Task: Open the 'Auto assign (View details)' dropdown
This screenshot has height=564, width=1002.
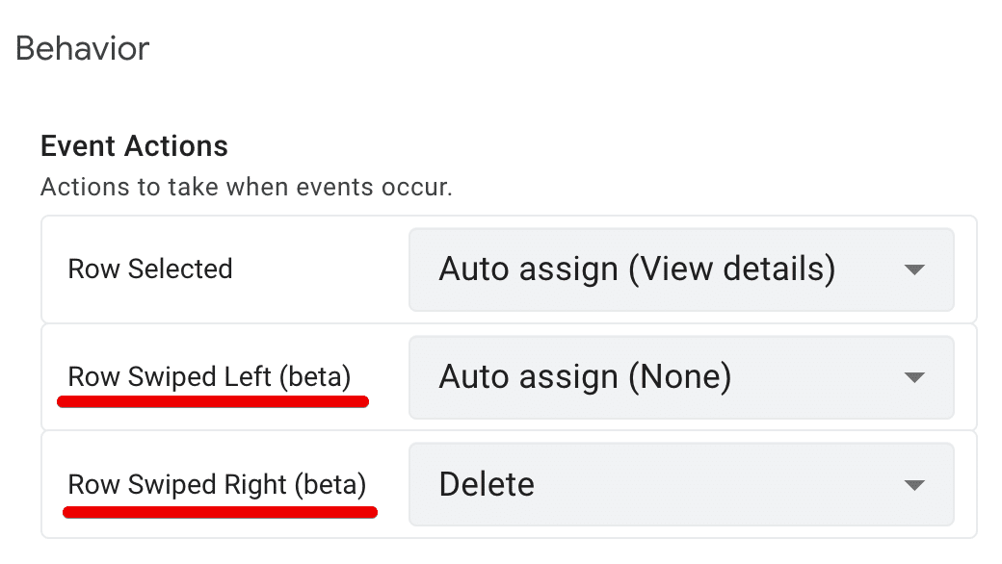Action: coord(680,269)
